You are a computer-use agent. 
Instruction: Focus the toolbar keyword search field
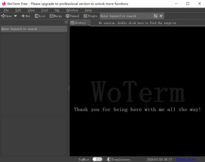pyautogui.click(x=126, y=16)
